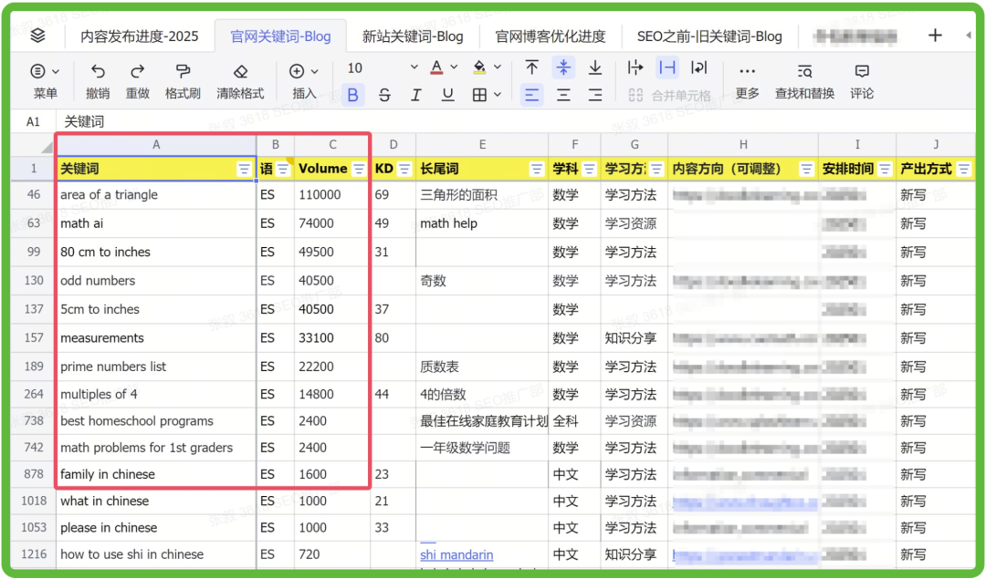Switch to the 内容发布进度-2025 tab
This screenshot has height=579, width=986.
pos(139,36)
